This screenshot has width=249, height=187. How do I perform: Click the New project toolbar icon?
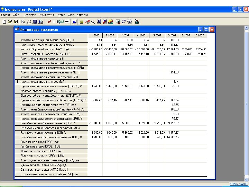4,21
